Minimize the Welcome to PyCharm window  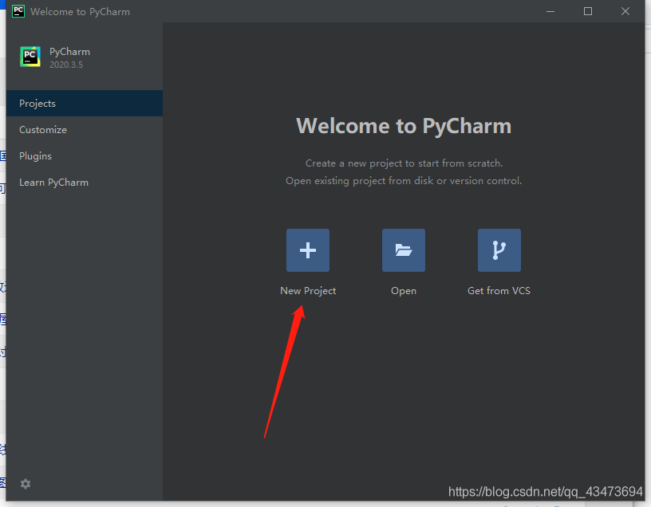[x=550, y=11]
